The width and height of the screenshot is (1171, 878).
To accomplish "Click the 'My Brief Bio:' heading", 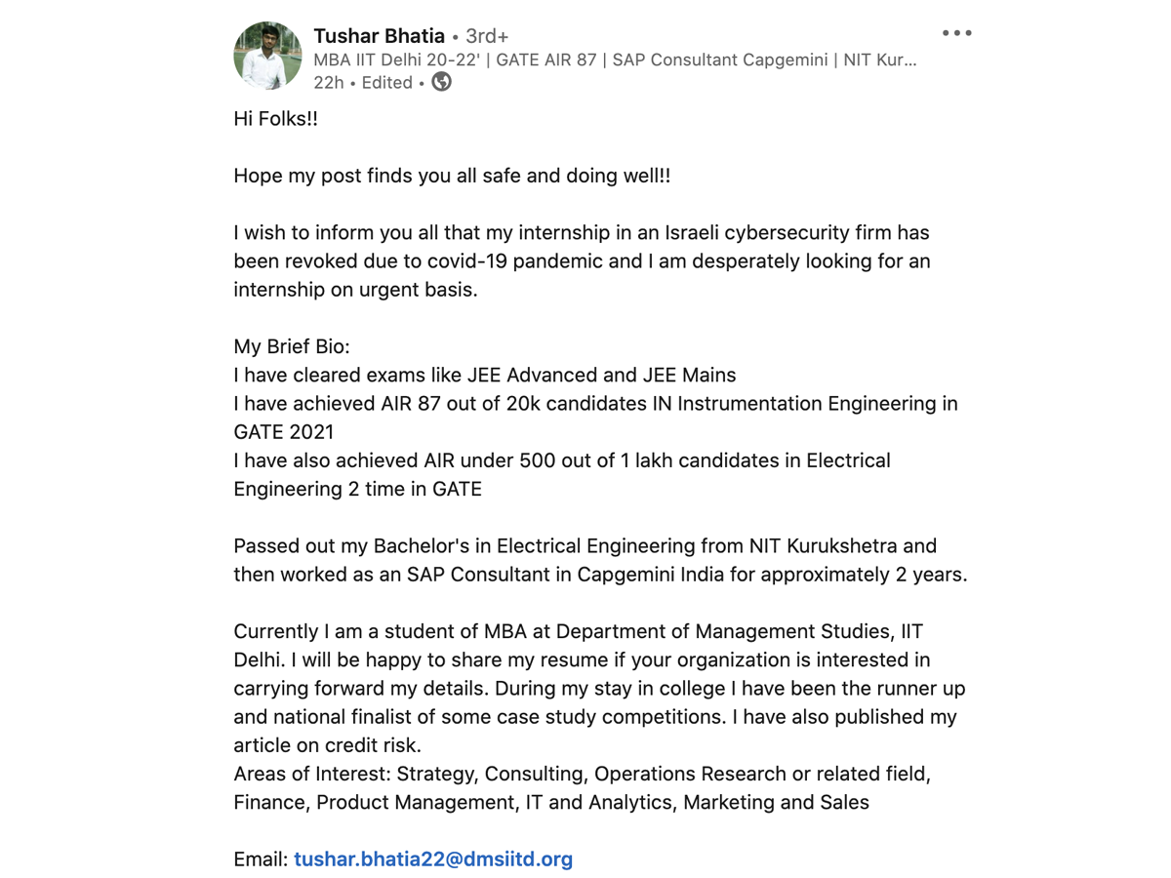I will point(292,347).
